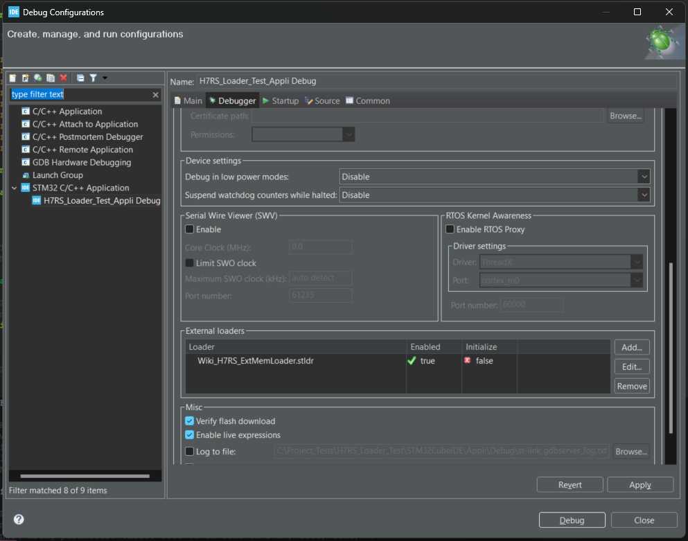Click Remove for external loaders
The height and width of the screenshot is (541, 688).
[x=632, y=386]
